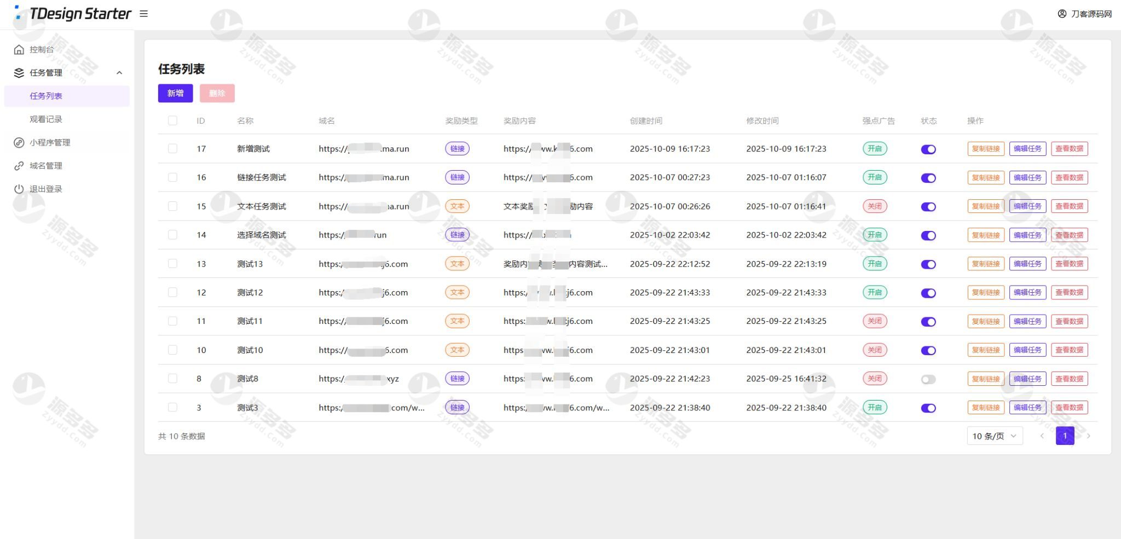This screenshot has height=539, width=1121.
Task: Check the select-all checkbox in table header
Action: 172,121
